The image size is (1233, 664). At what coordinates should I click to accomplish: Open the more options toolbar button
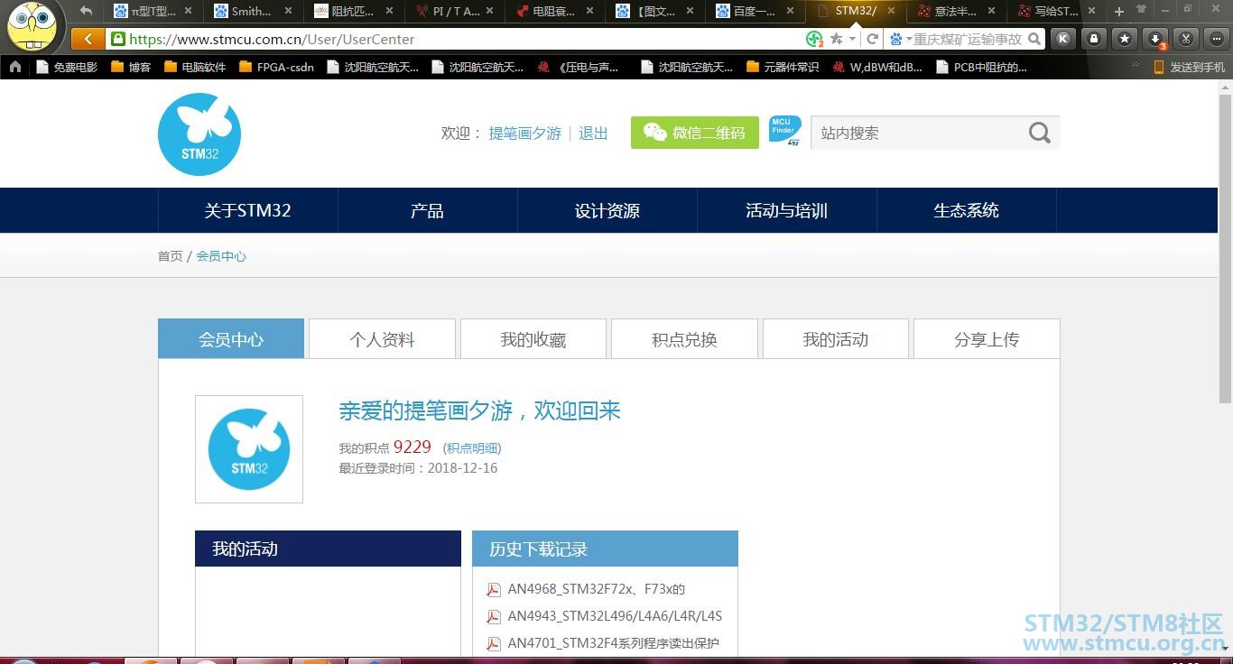(x=1217, y=39)
